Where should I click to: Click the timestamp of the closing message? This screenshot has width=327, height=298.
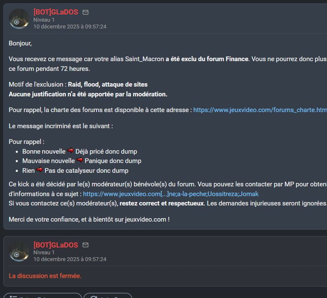point(70,259)
